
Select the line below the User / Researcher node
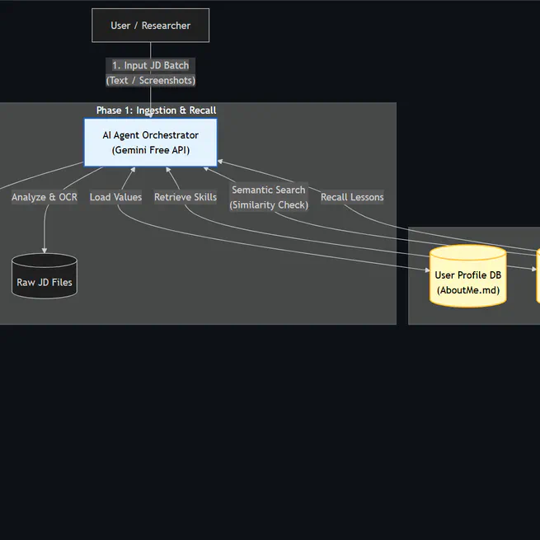point(150,49)
